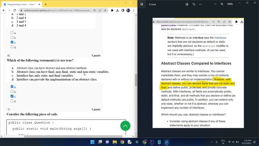Click 'Interface has only static and final variables'
This screenshot has height=146, width=259.
(x=45, y=76)
